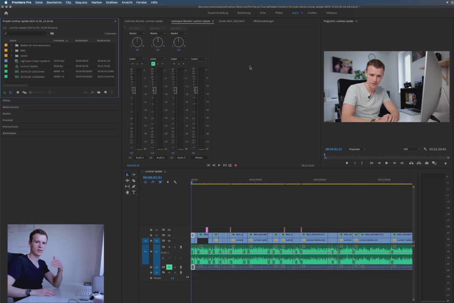Select the Track Select Forward tool
Viewport: 454px width, 303px height.
click(x=134, y=175)
